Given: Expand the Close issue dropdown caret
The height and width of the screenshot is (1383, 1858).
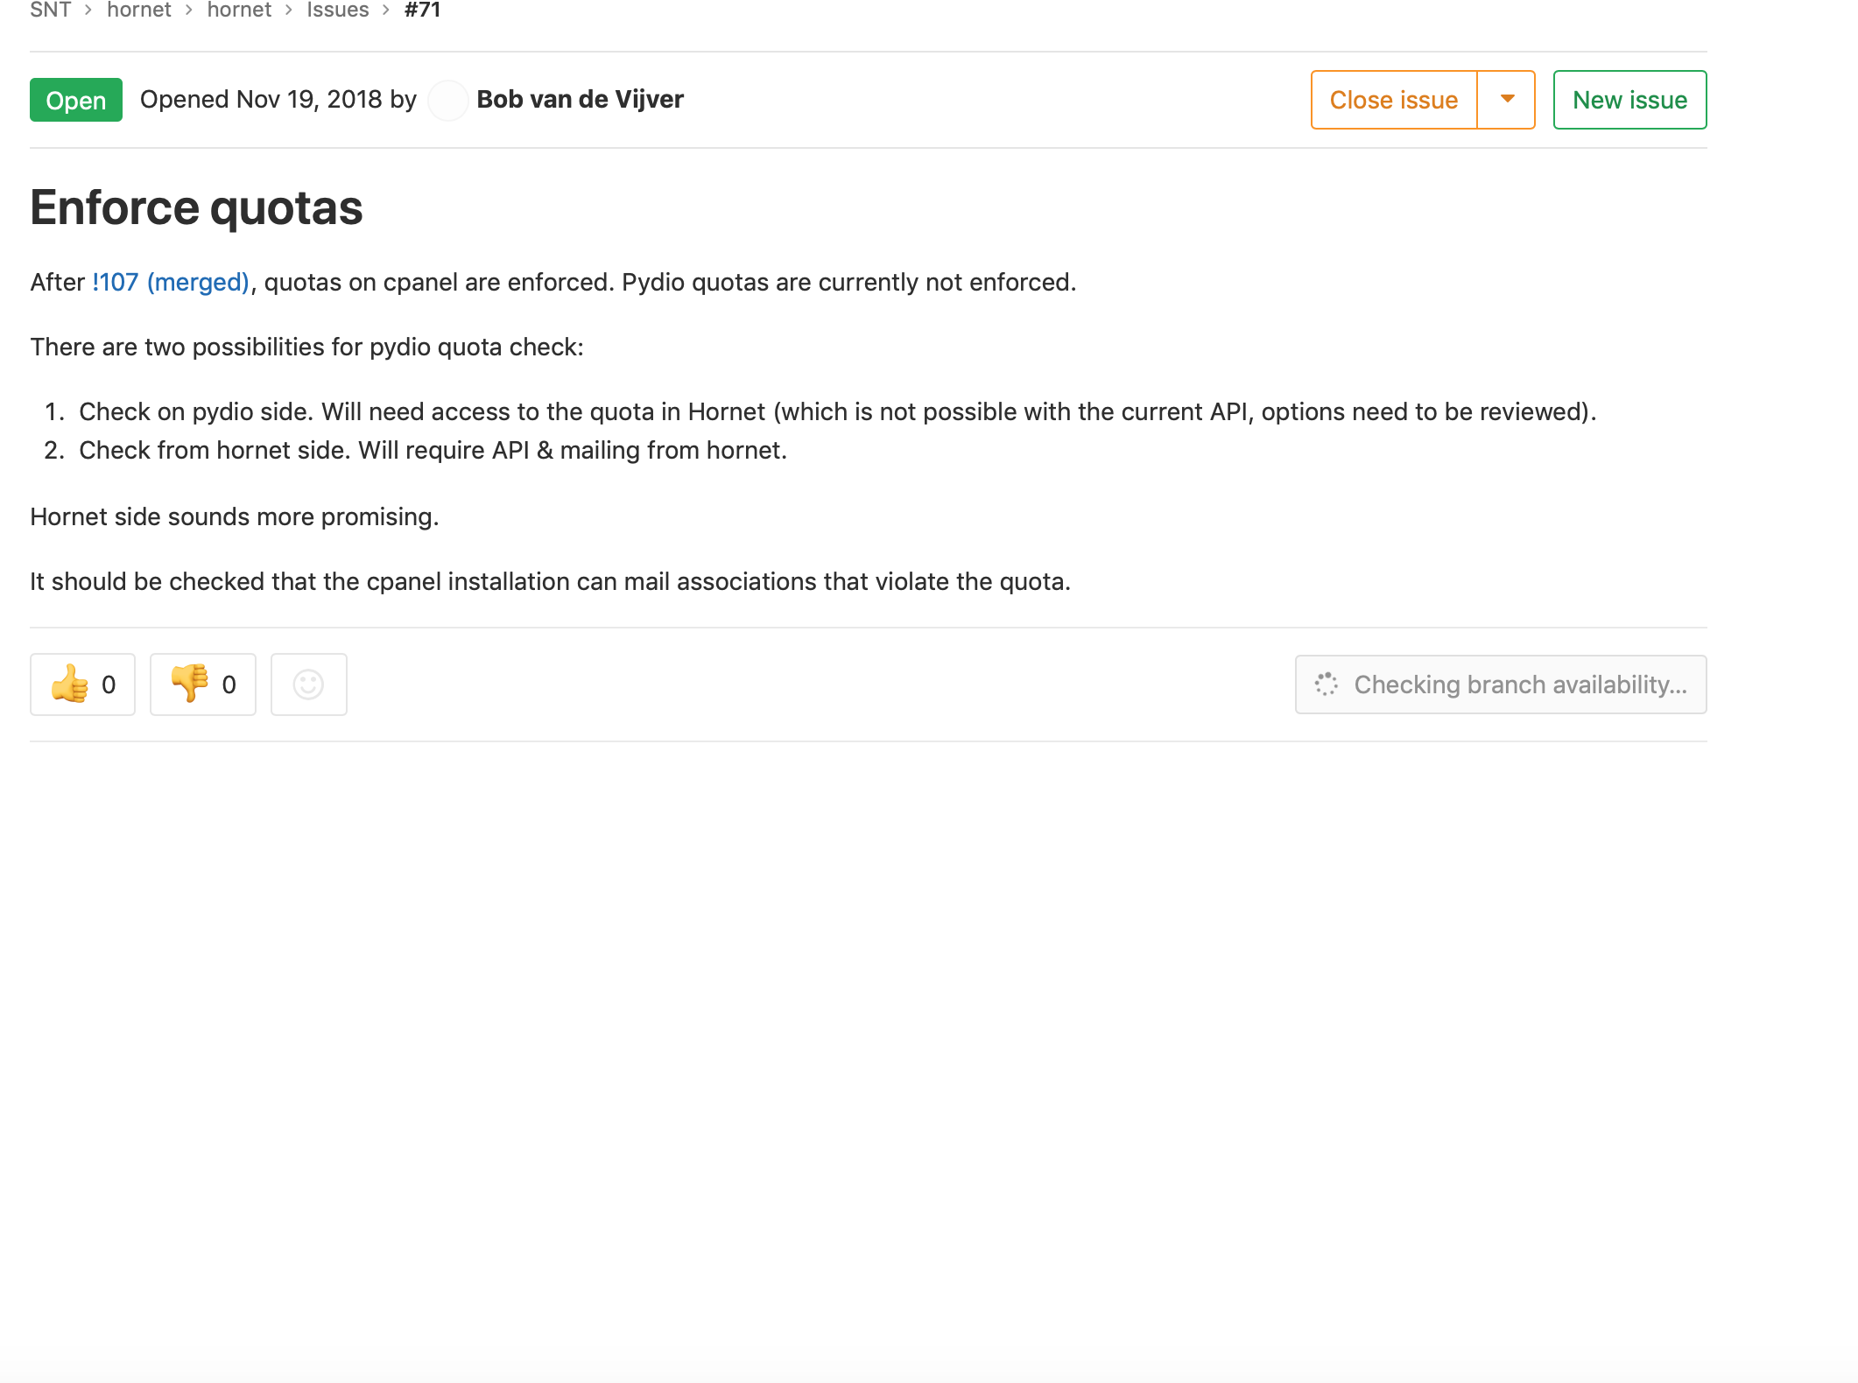Looking at the screenshot, I should point(1507,100).
